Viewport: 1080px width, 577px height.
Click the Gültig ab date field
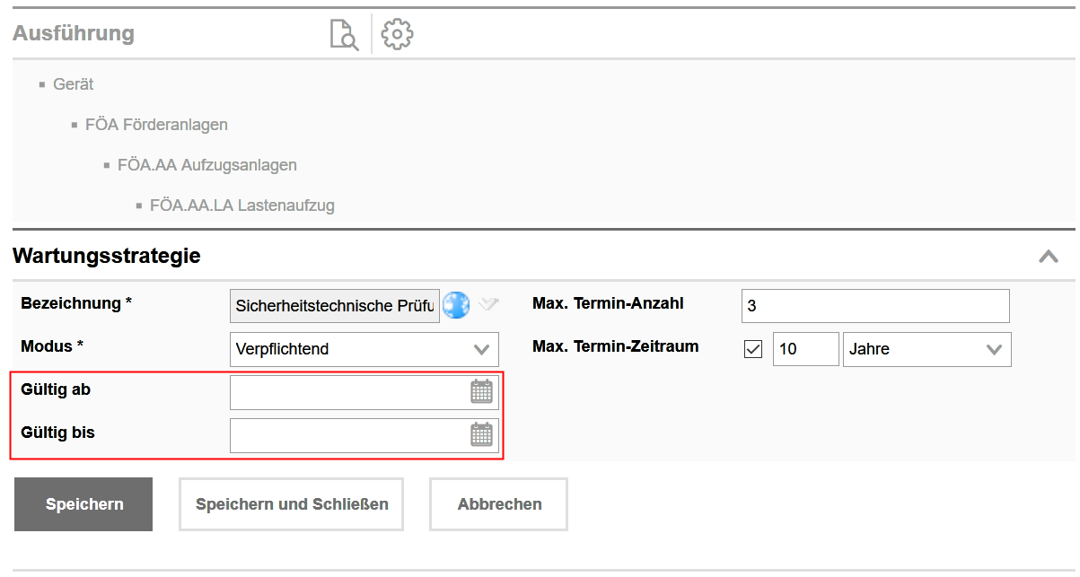click(x=348, y=392)
